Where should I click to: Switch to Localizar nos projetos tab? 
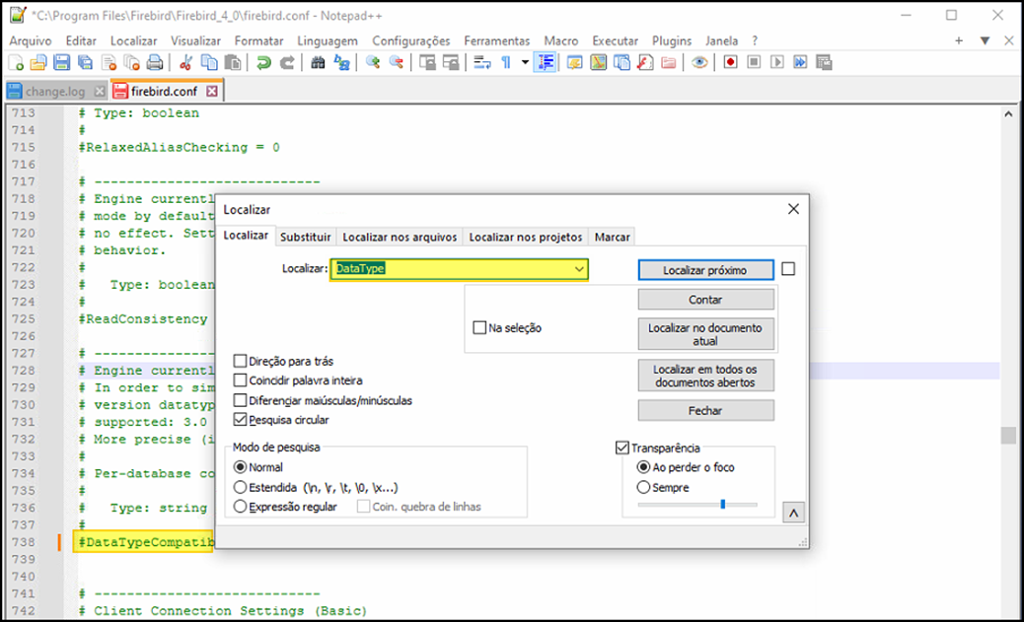click(x=526, y=237)
